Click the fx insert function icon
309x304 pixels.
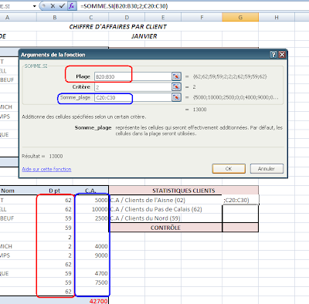[x=72, y=6]
